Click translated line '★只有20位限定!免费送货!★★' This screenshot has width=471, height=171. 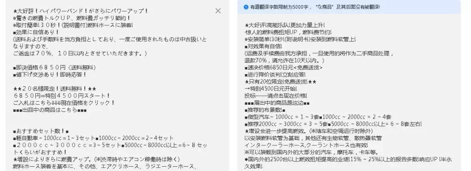point(280,82)
